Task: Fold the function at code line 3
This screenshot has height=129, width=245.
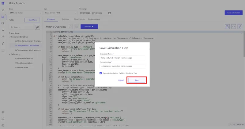Action: (52, 36)
